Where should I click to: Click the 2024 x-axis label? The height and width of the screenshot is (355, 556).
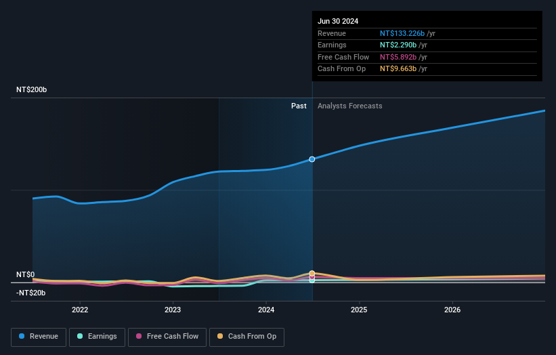(266, 310)
